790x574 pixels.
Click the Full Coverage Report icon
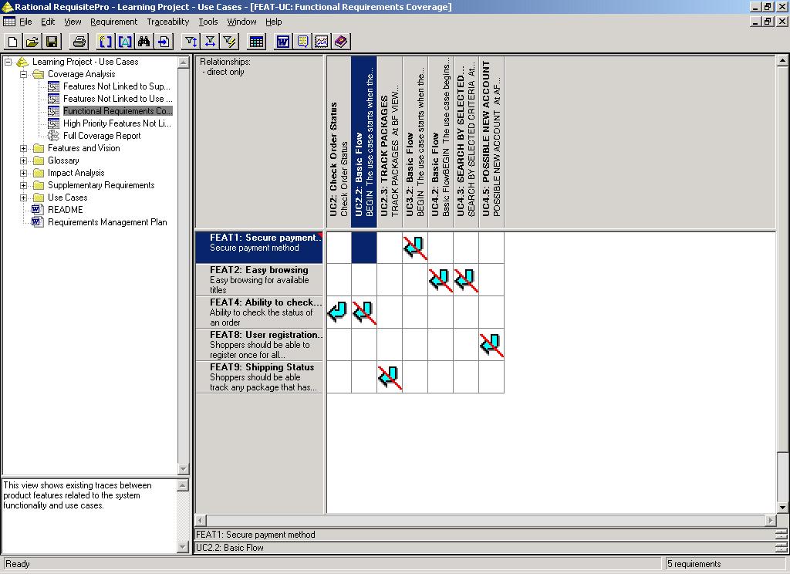pos(53,136)
